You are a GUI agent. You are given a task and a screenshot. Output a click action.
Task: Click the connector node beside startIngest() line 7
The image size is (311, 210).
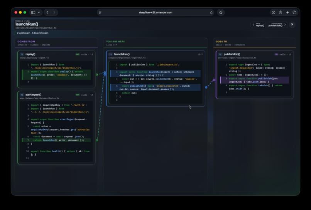97,140
